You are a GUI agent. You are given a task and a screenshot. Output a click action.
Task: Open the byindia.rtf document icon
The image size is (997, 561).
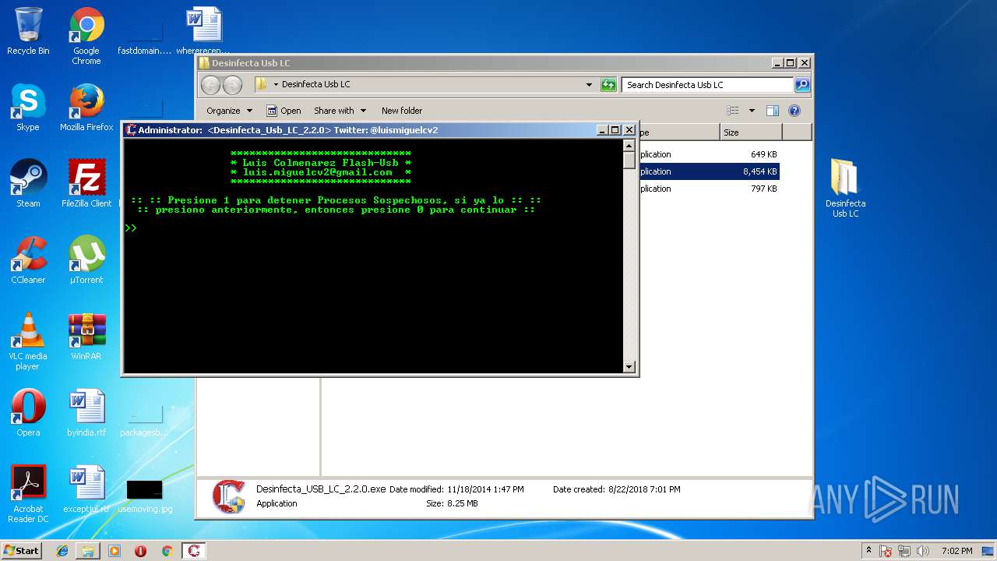tap(86, 413)
